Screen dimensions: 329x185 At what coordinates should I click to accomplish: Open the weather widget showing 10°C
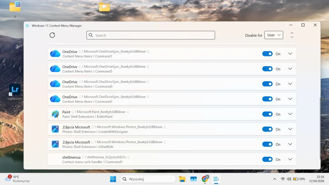pyautogui.click(x=17, y=179)
